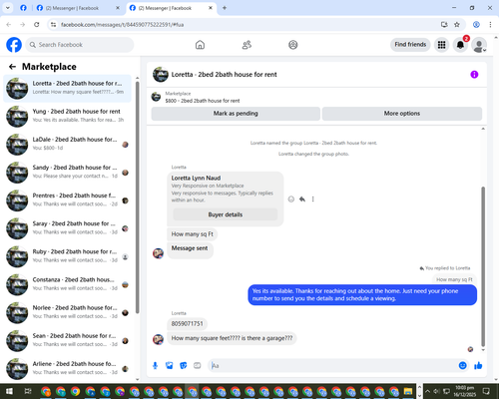Go to Facebook Home icon
The image size is (499, 399).
click(x=200, y=45)
